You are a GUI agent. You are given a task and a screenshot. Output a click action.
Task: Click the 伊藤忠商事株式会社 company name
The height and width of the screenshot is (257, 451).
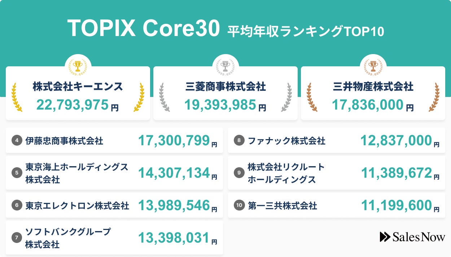64,141
